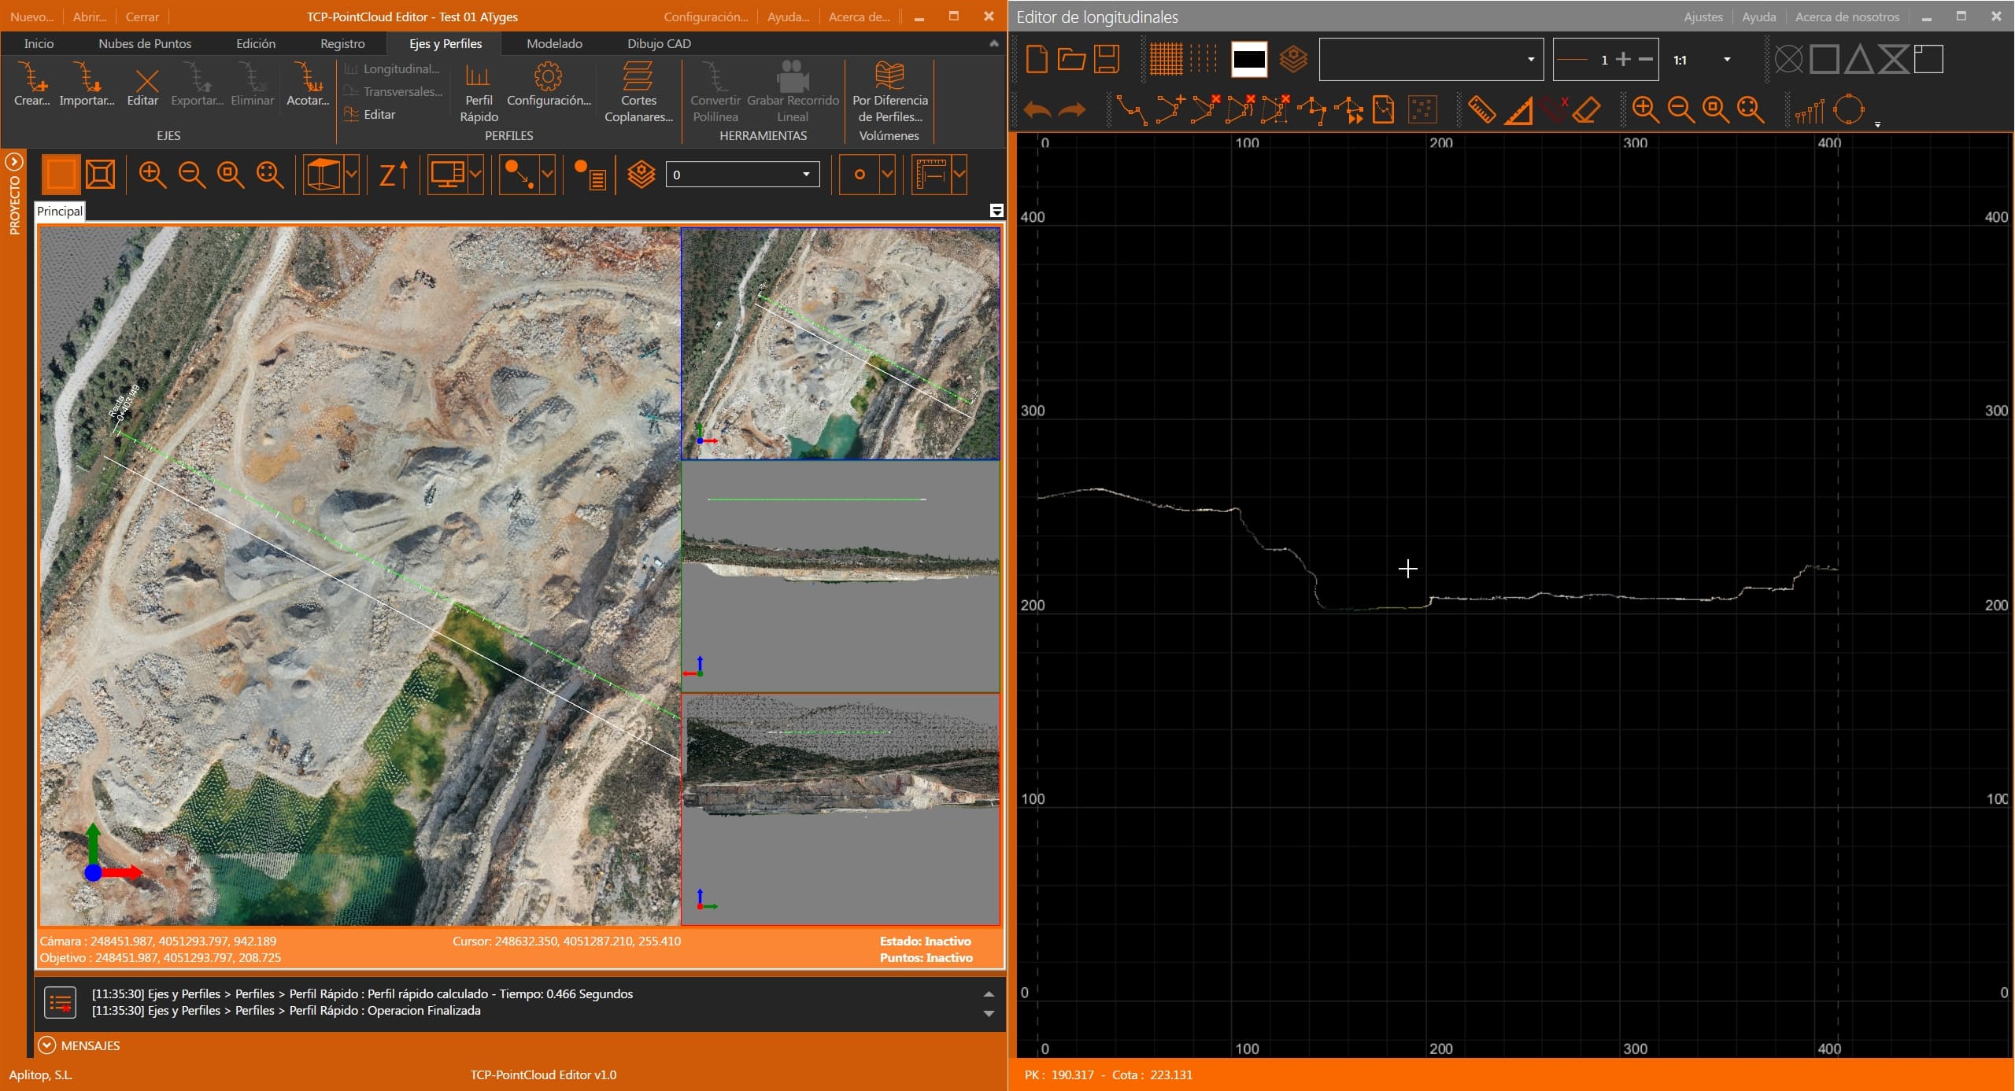Screen dimensions: 2015x1091
Task: Open the Ajustes menu
Action: point(1703,17)
